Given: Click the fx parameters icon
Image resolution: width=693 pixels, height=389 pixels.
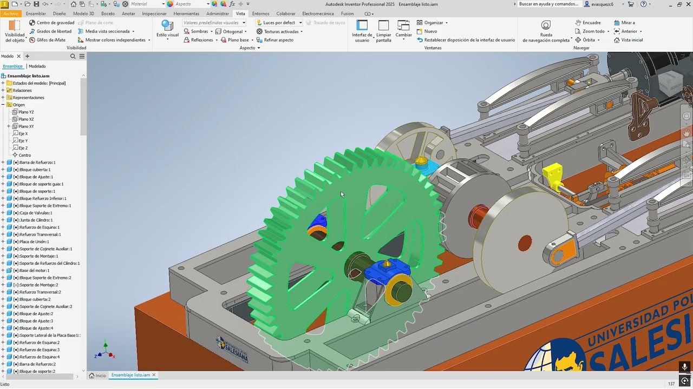Looking at the screenshot, I should pyautogui.click(x=232, y=4).
